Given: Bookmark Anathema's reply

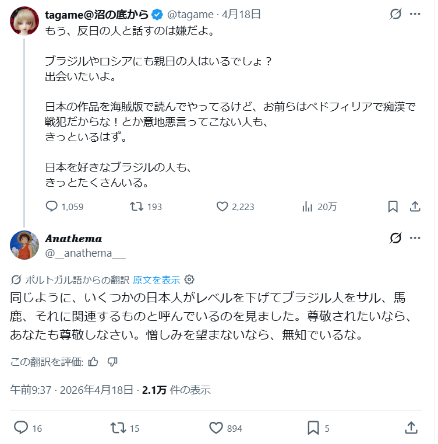Looking at the screenshot, I should click(x=313, y=428).
